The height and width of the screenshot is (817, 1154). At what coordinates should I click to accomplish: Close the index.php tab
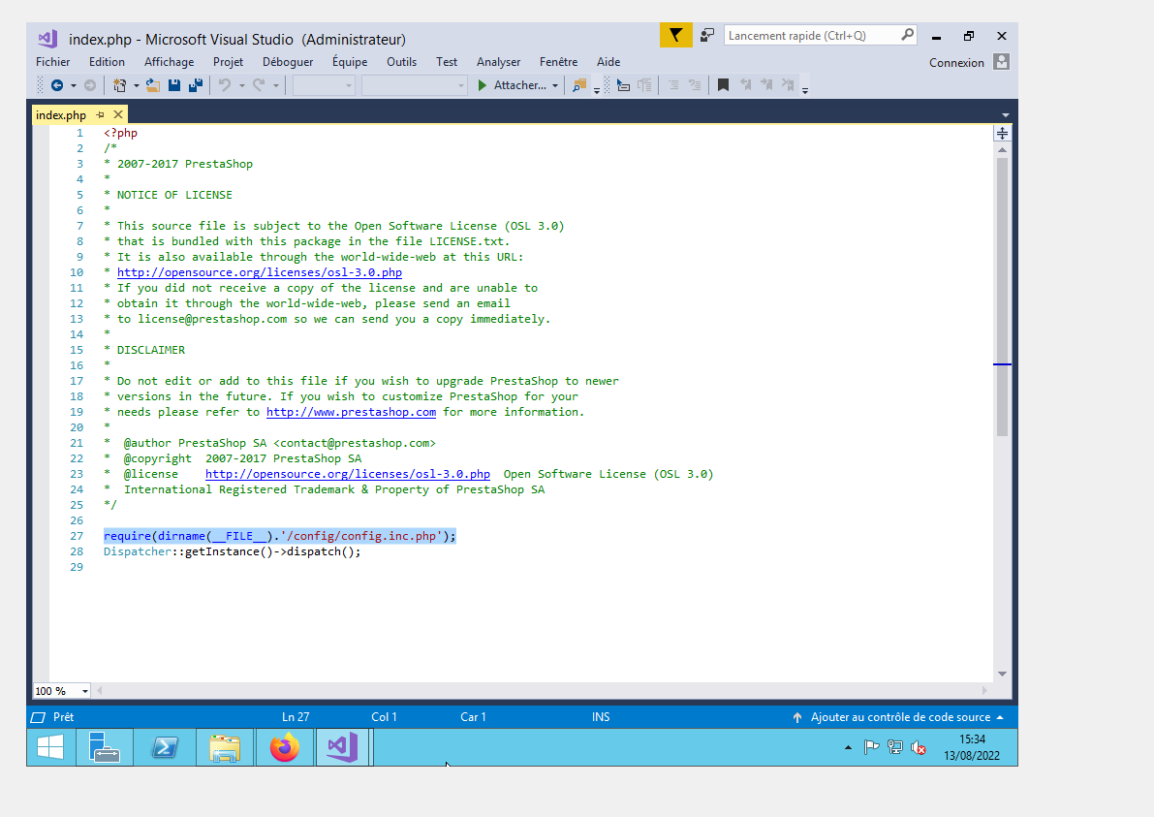coord(118,114)
